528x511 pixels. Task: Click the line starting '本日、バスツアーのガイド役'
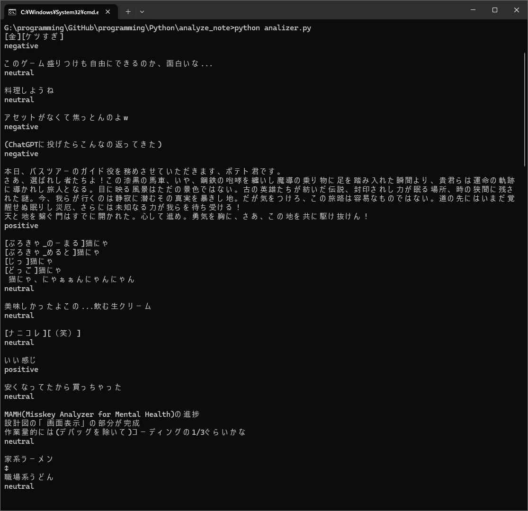point(143,171)
